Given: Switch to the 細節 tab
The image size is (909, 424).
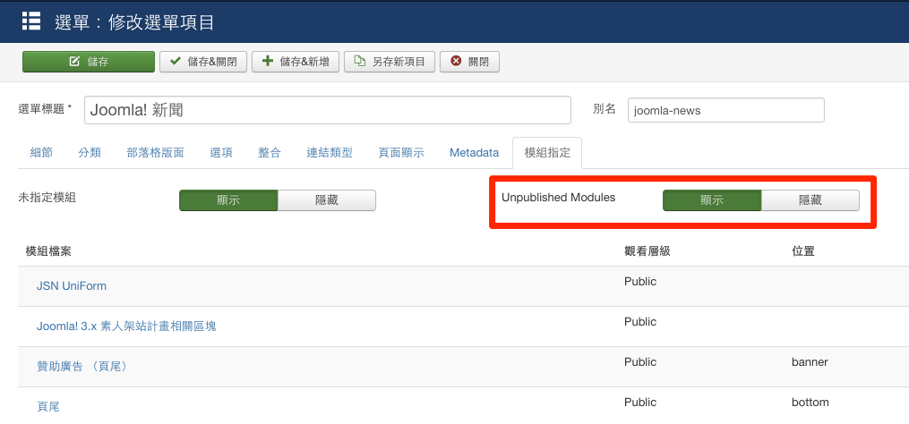Looking at the screenshot, I should click(41, 153).
